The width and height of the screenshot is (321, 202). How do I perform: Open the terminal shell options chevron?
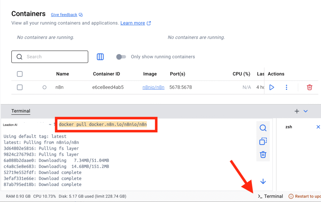click(x=306, y=111)
